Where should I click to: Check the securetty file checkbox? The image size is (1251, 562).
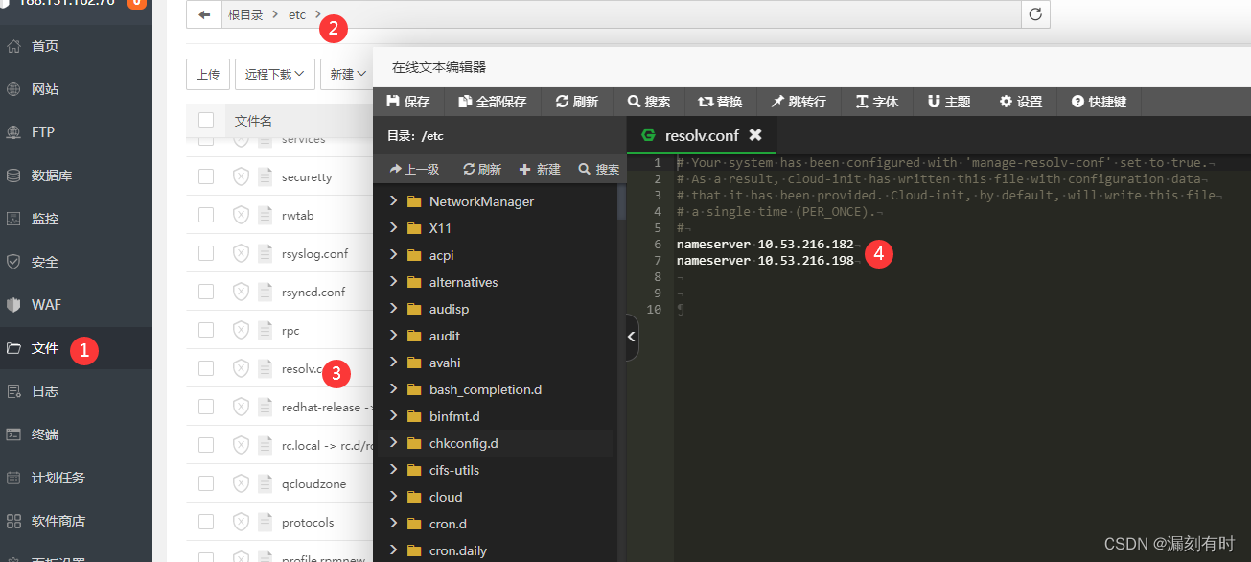coord(206,176)
